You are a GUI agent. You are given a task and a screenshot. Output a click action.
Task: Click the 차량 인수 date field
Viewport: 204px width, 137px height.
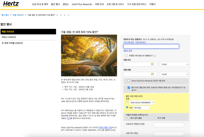[140, 64]
